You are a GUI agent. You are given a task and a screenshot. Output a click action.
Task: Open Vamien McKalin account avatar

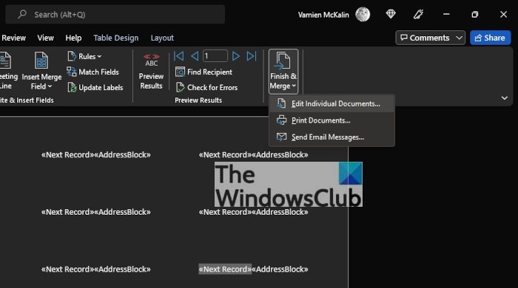[x=363, y=15]
